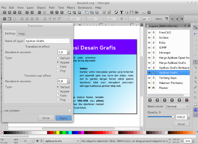Viewport: 198px width, 144px height.
Task: Zoom to fit drawing icon
Action: (74, 13)
